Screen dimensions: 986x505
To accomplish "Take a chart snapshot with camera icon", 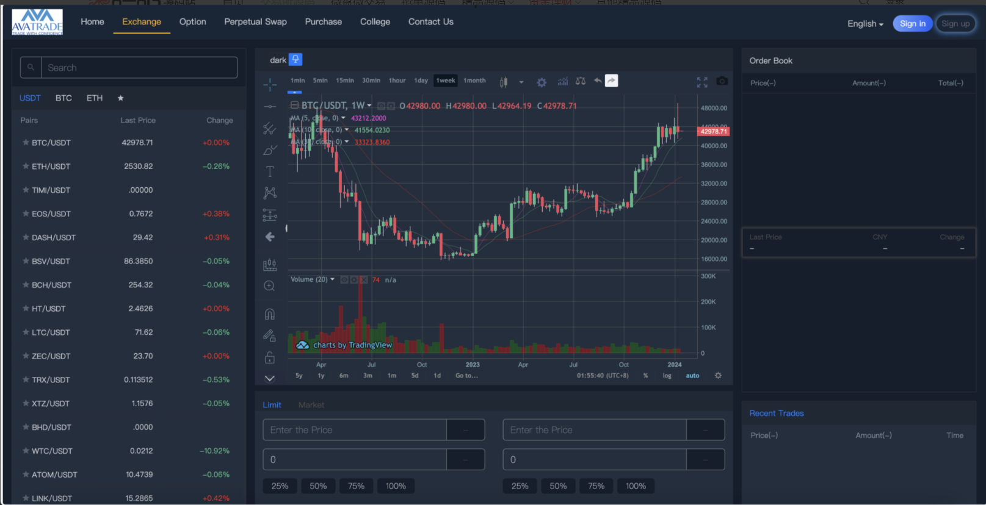I will coord(722,81).
